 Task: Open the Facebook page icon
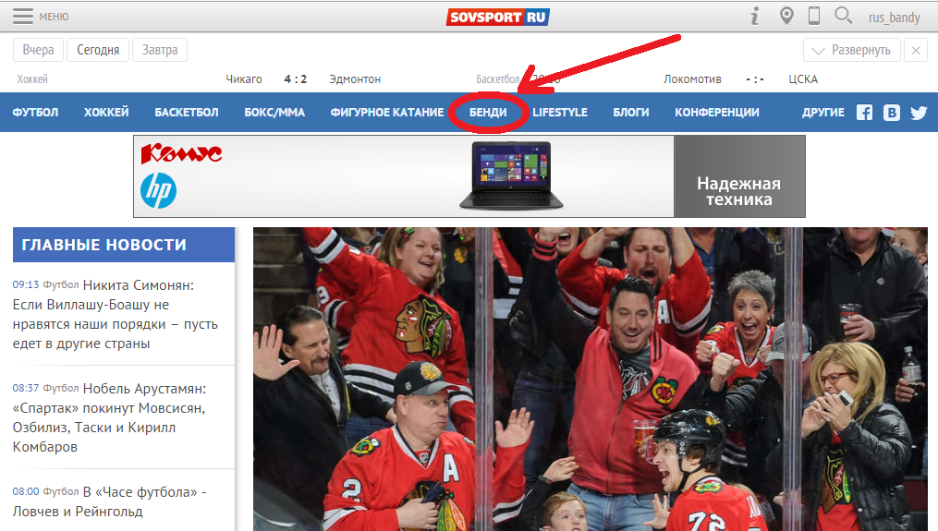(864, 113)
